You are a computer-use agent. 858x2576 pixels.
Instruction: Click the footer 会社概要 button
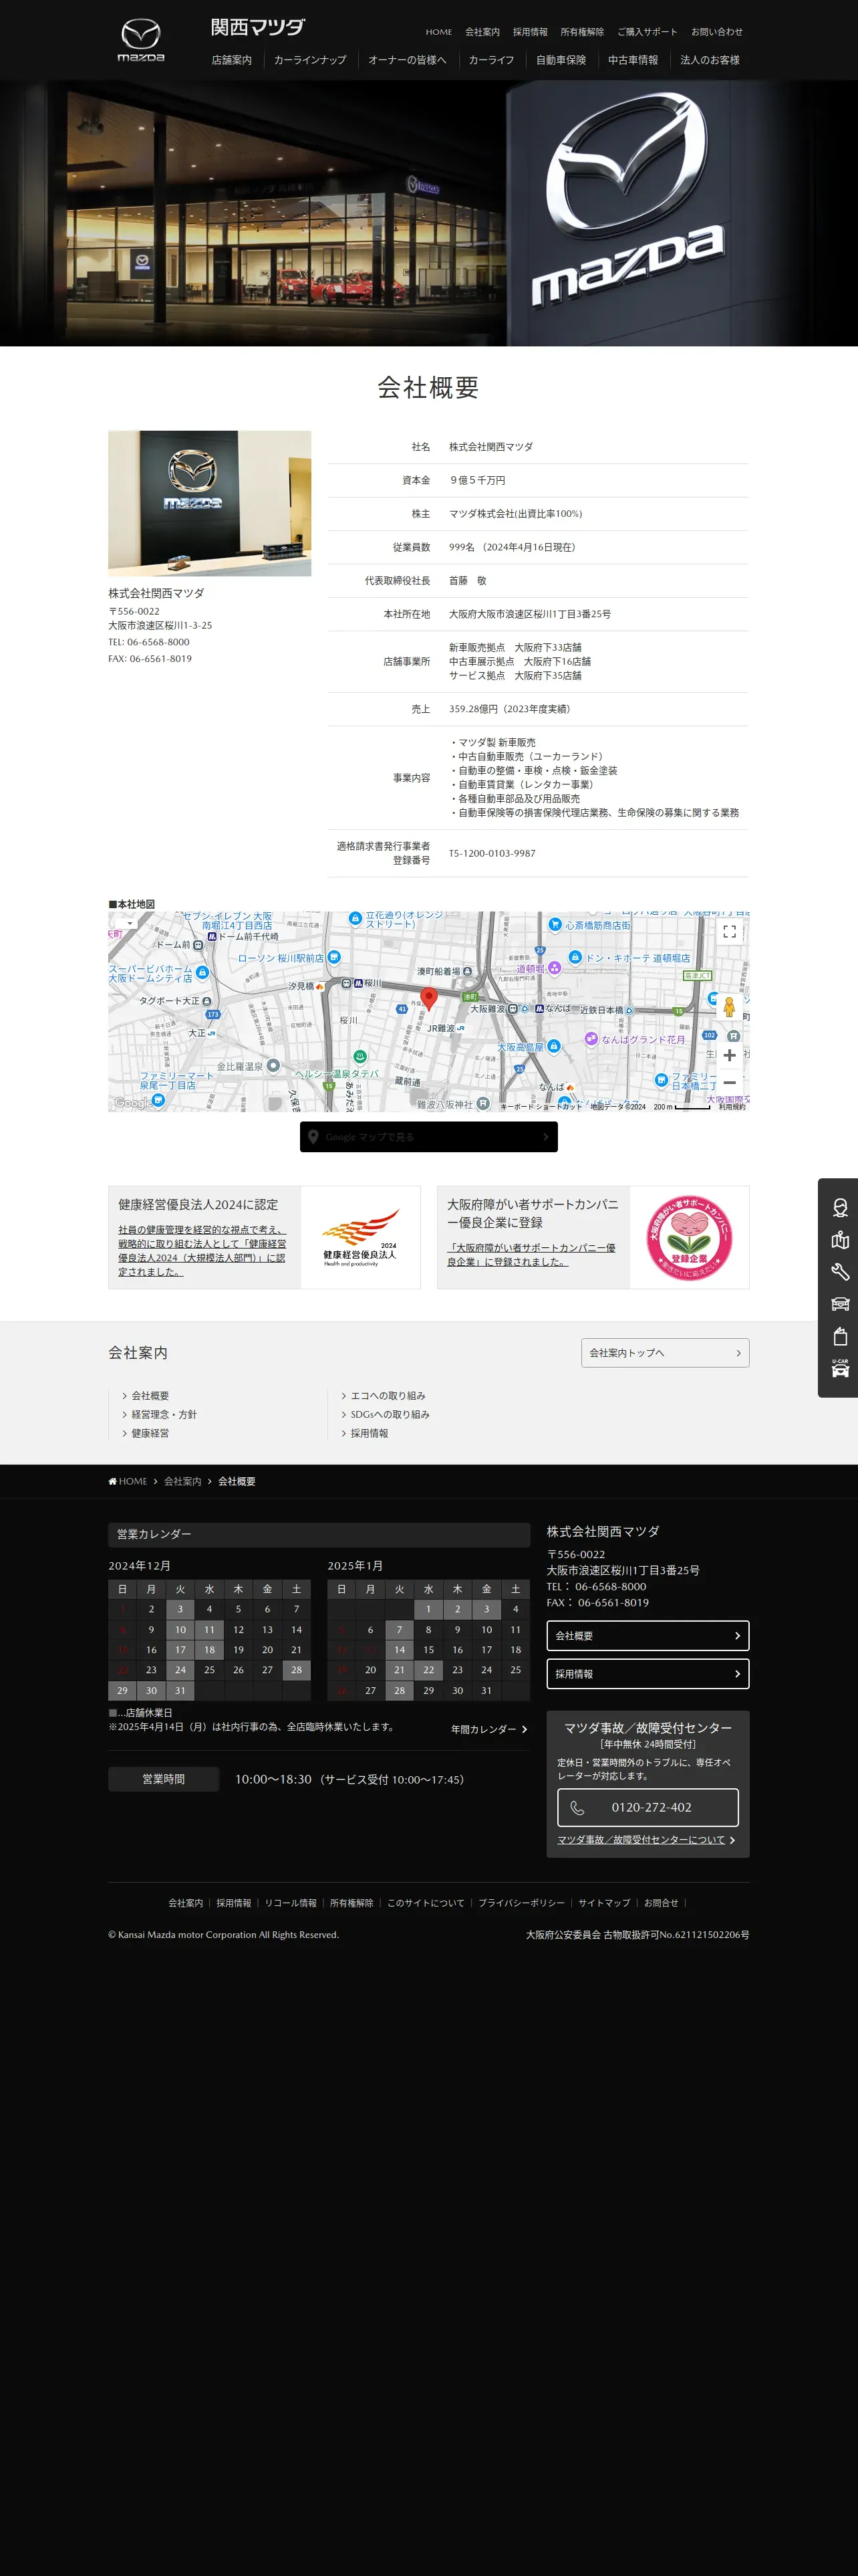(x=648, y=1636)
